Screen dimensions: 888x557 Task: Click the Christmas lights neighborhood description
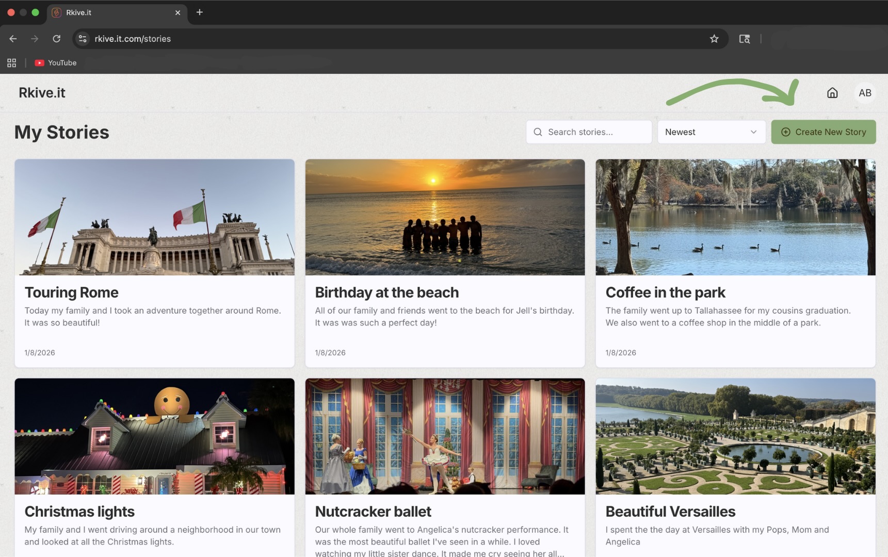point(153,536)
